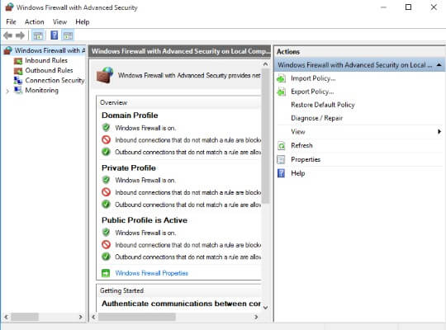The height and width of the screenshot is (330, 446).
Task: Click the Refresh action
Action: (301, 145)
